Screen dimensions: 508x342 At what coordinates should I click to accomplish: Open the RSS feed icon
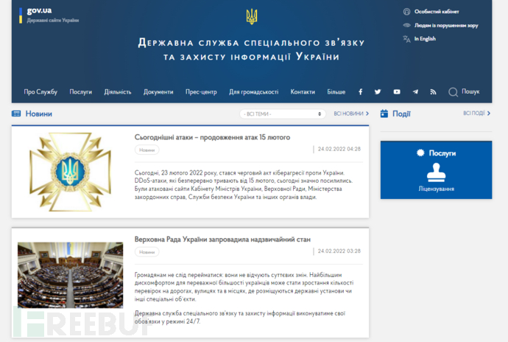tap(433, 92)
